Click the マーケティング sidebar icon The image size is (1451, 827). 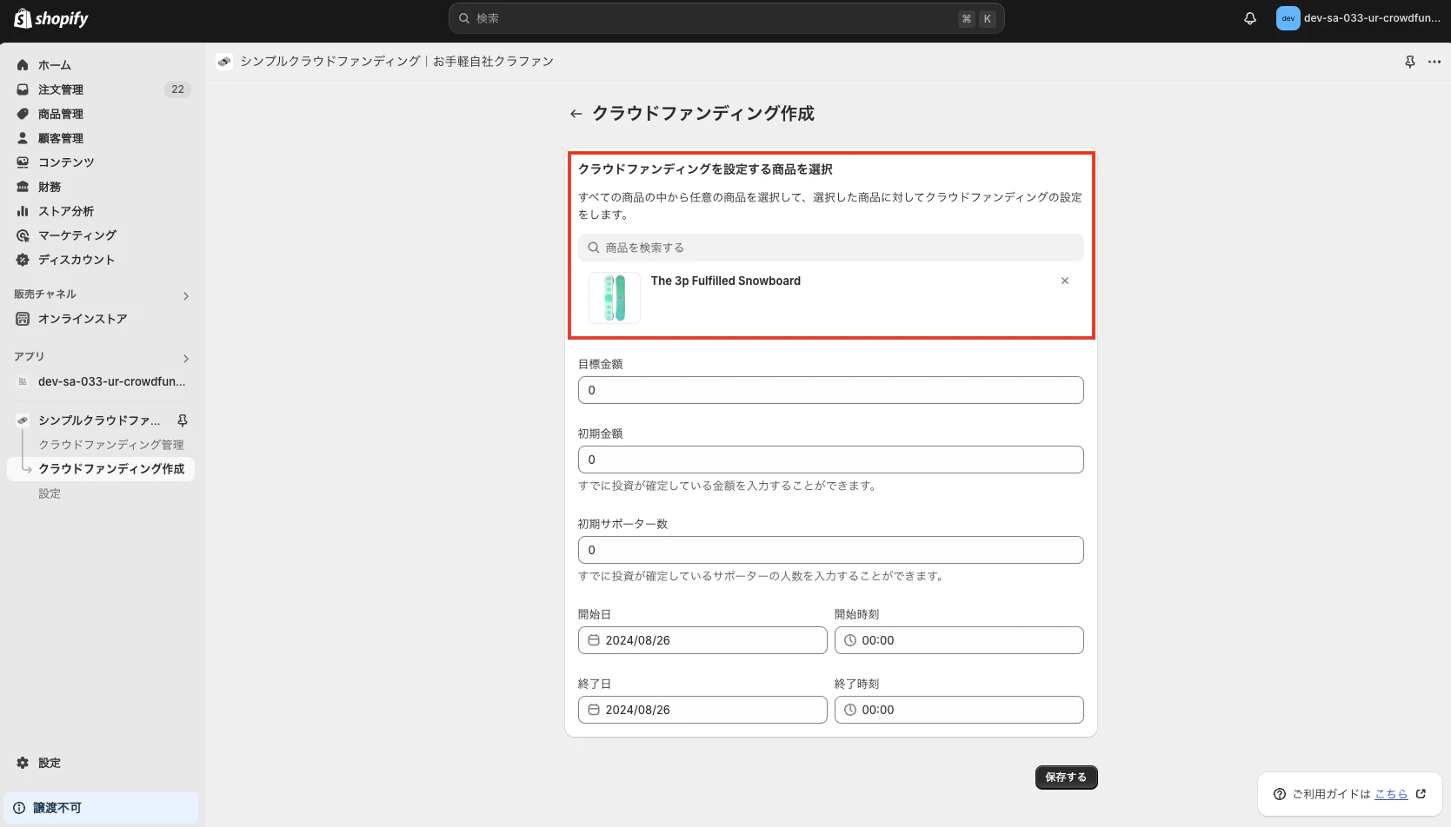(23, 235)
